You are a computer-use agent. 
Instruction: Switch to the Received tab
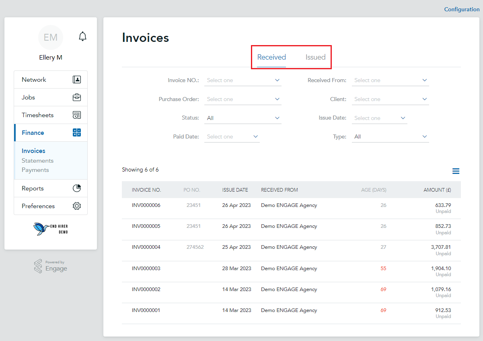271,57
